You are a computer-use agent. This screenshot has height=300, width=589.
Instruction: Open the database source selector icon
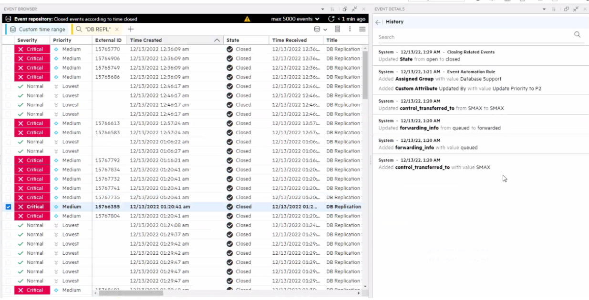point(317,29)
